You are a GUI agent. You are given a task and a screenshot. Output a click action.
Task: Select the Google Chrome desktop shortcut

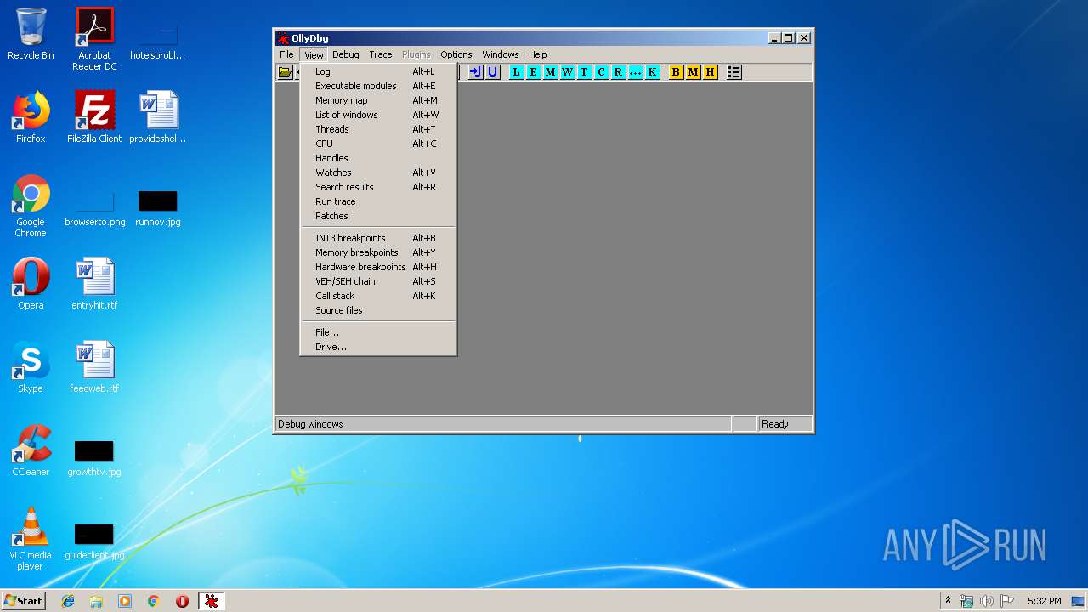coord(31,207)
